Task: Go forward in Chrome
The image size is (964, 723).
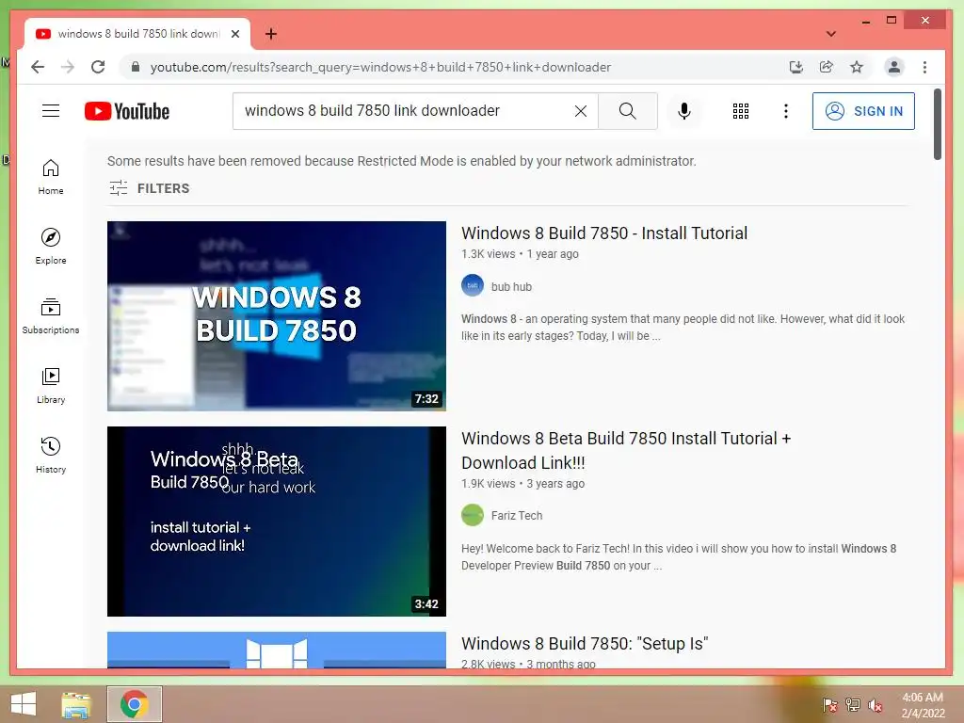Action: (x=68, y=67)
